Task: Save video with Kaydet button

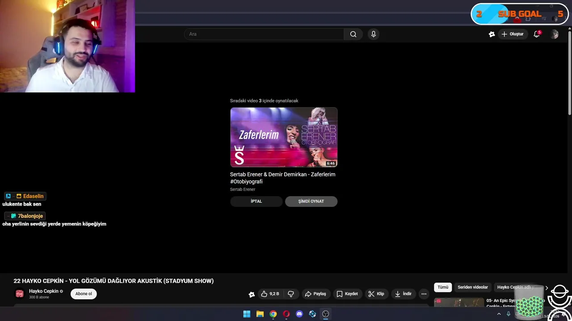Action: tap(347, 294)
